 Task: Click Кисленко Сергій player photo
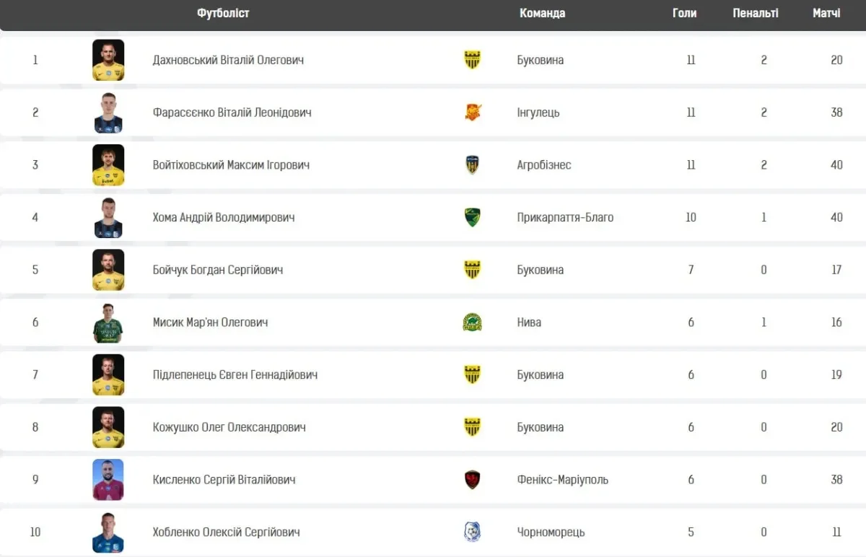point(108,480)
